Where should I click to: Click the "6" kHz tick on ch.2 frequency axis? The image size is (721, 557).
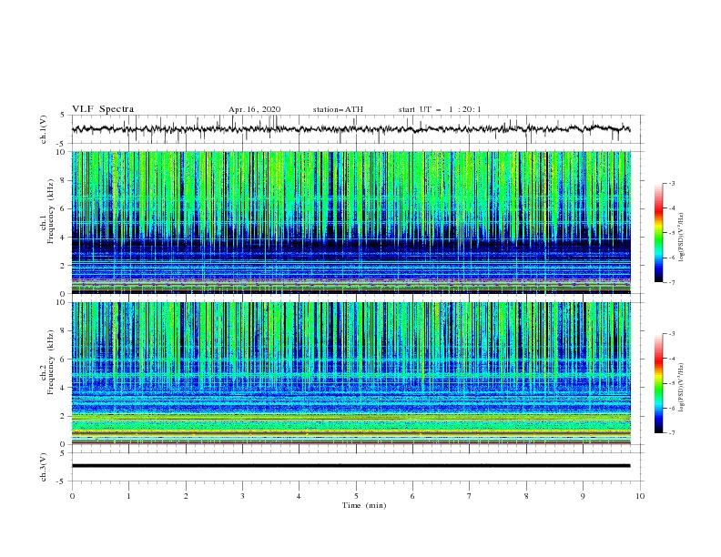(64, 360)
